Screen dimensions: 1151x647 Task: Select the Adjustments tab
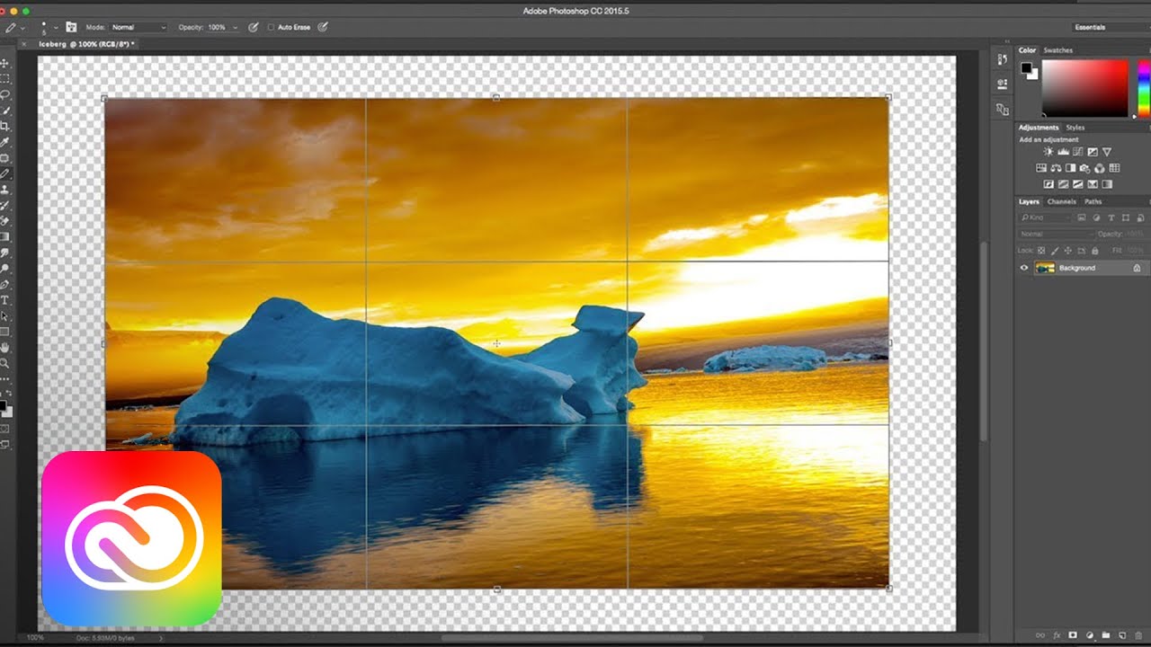(1039, 128)
